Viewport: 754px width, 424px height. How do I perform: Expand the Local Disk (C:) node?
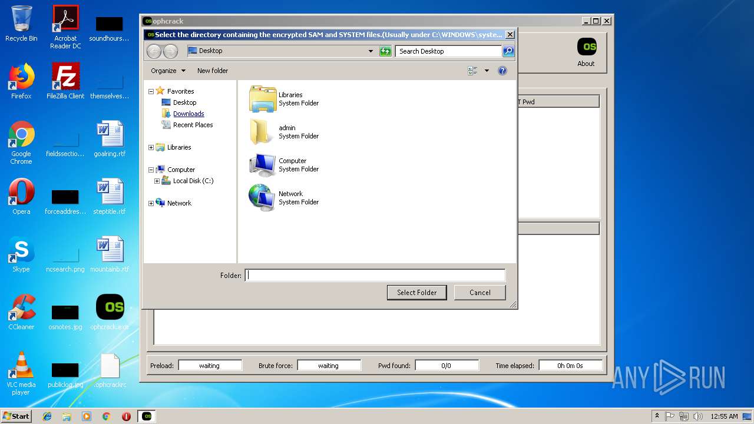coord(157,181)
